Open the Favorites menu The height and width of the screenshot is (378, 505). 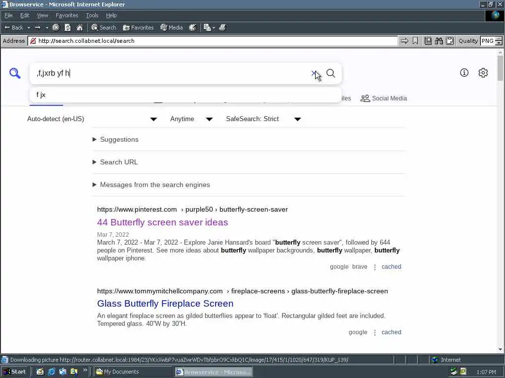(67, 15)
